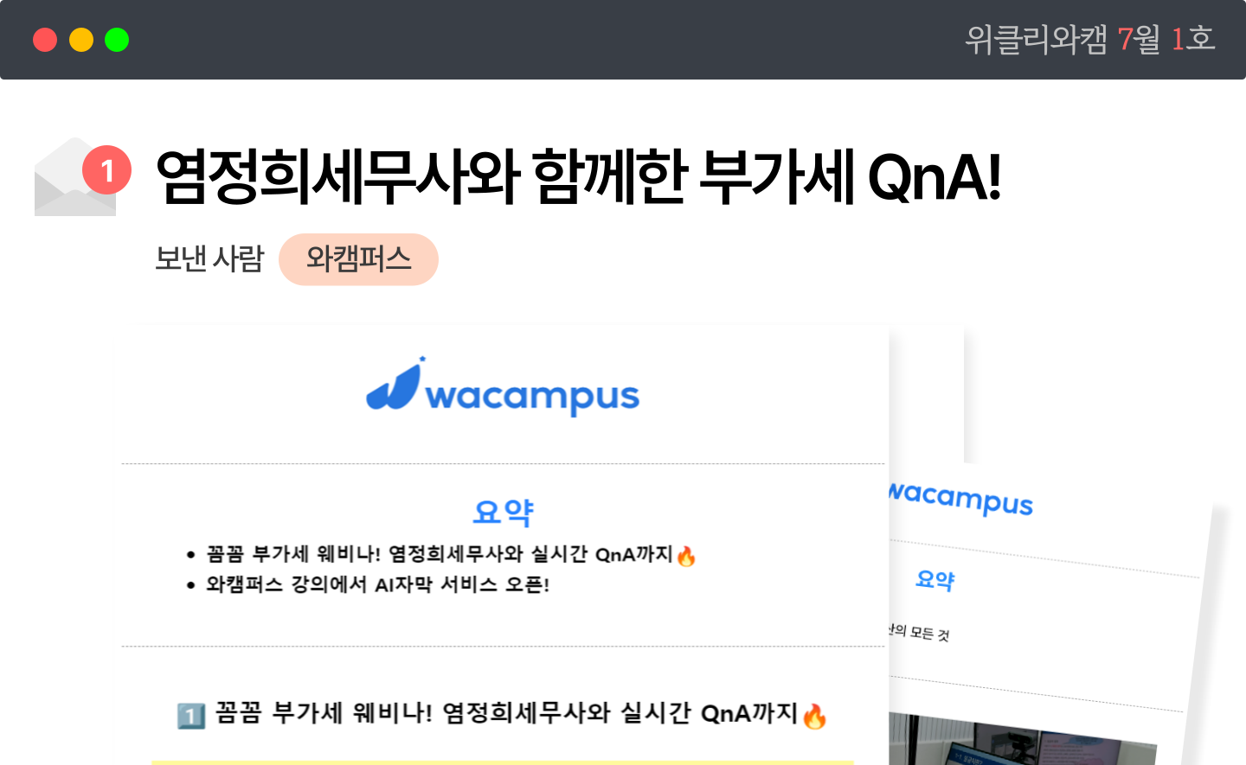The image size is (1246, 765).
Task: Click the number 1 emoji section icon
Action: pos(191,716)
